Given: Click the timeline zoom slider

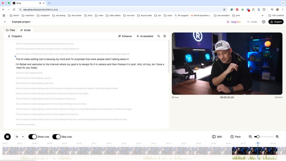Looking at the screenshot, I should point(264,137).
